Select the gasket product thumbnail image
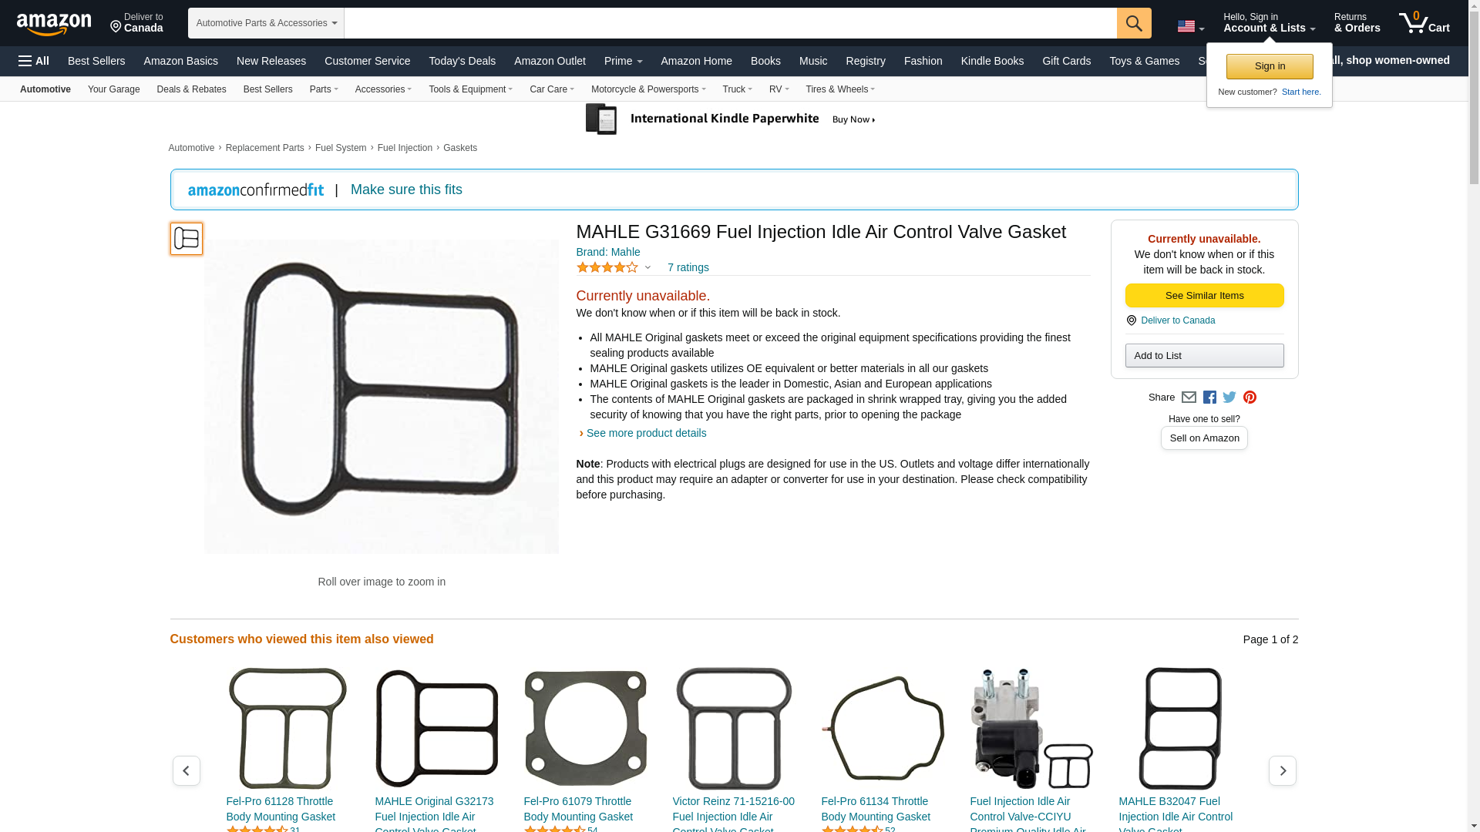Image resolution: width=1480 pixels, height=832 pixels. pyautogui.click(x=187, y=239)
